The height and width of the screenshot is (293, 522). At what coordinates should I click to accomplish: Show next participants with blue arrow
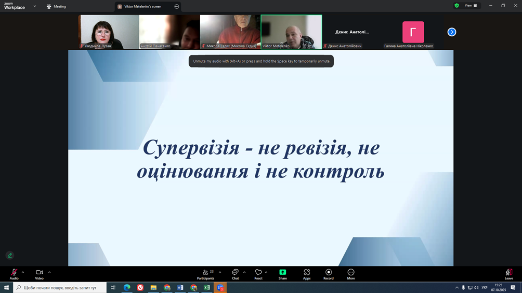[x=452, y=32]
